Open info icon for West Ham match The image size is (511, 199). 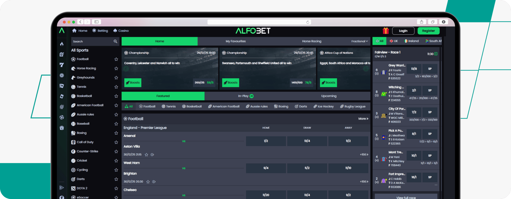[x=154, y=182]
